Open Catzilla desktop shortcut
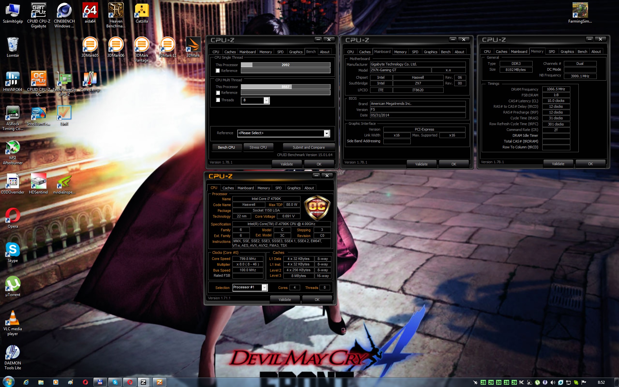Image resolution: width=619 pixels, height=387 pixels. click(142, 13)
